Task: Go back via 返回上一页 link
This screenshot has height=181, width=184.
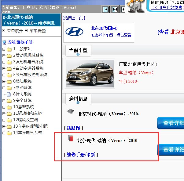Action: point(74,18)
